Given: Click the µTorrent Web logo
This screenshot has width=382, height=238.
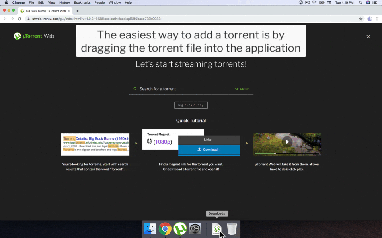Looking at the screenshot, I should (x=34, y=36).
